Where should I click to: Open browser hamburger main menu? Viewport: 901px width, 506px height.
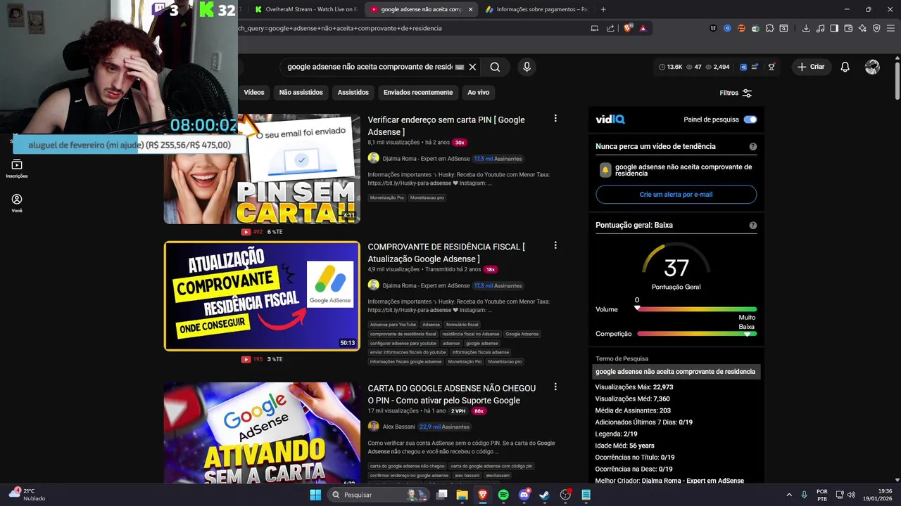pos(890,28)
